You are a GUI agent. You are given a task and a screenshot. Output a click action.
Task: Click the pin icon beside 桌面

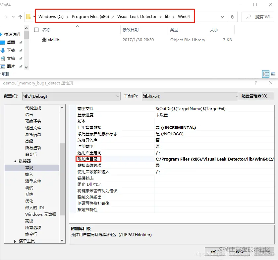click(21, 43)
